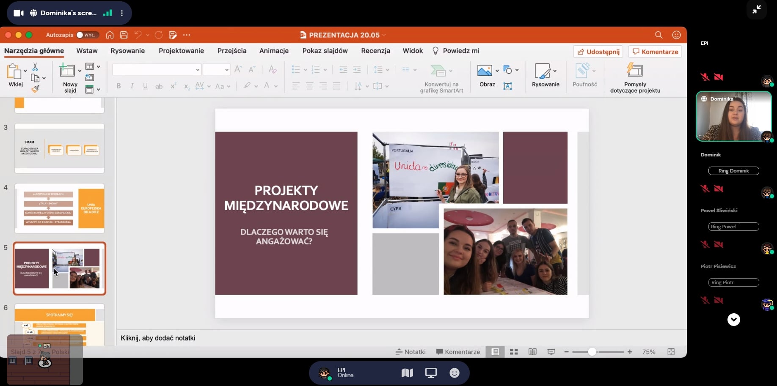Open the Przejścia ribbon tab
This screenshot has width=777, height=386.
(x=232, y=51)
